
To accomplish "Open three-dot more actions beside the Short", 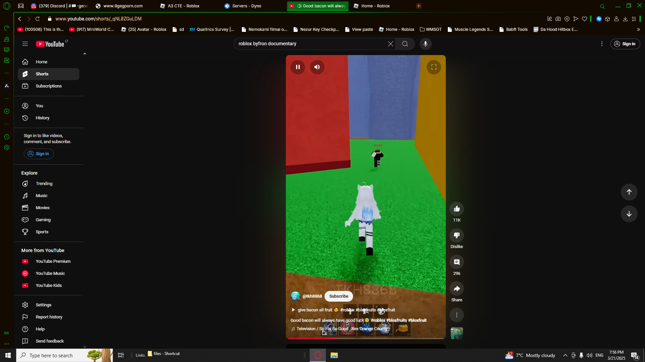I will 457,315.
